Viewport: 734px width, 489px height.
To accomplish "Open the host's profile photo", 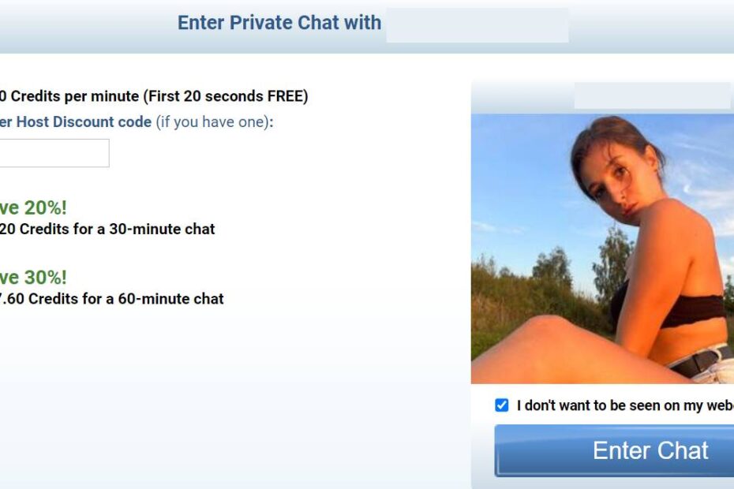I will pyautogui.click(x=602, y=248).
